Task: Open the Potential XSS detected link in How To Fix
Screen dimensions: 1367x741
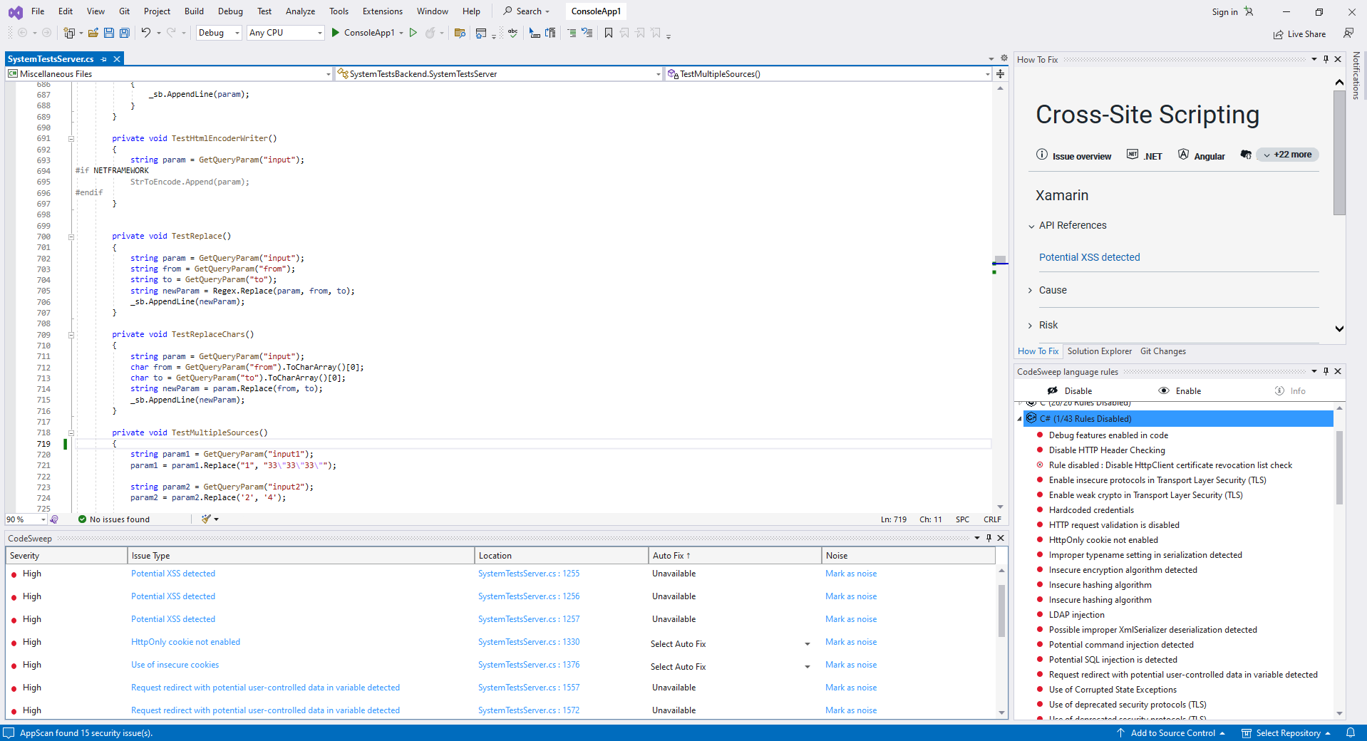Action: click(x=1089, y=257)
